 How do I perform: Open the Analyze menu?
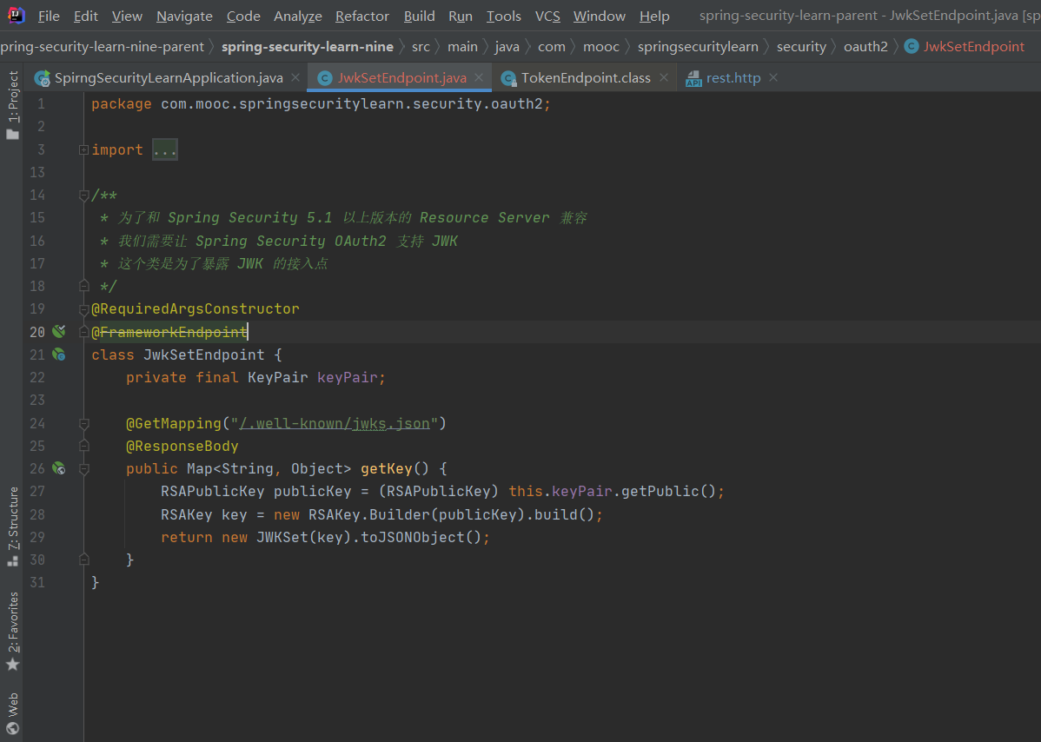(x=297, y=16)
